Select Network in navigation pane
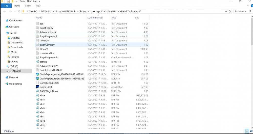The width and height of the screenshot is (253, 134). pos(12,77)
